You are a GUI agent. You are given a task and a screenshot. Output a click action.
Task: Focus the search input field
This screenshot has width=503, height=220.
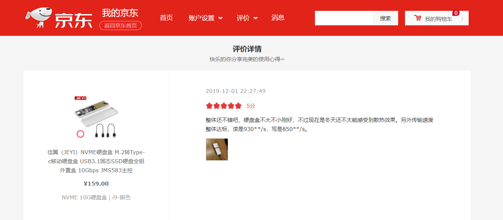click(344, 18)
